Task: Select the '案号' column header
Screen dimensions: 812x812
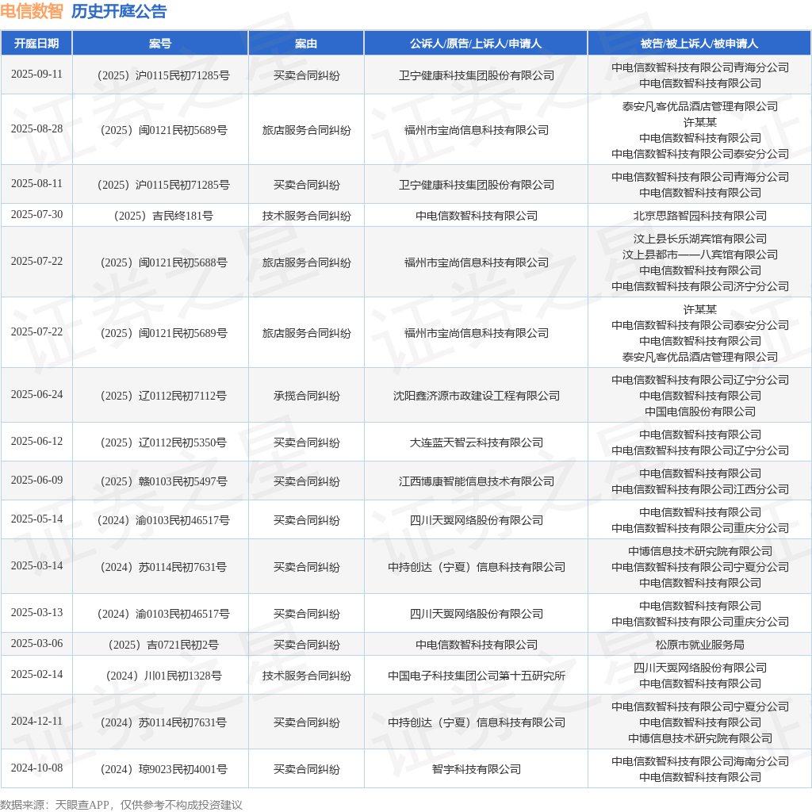Action: tap(160, 44)
